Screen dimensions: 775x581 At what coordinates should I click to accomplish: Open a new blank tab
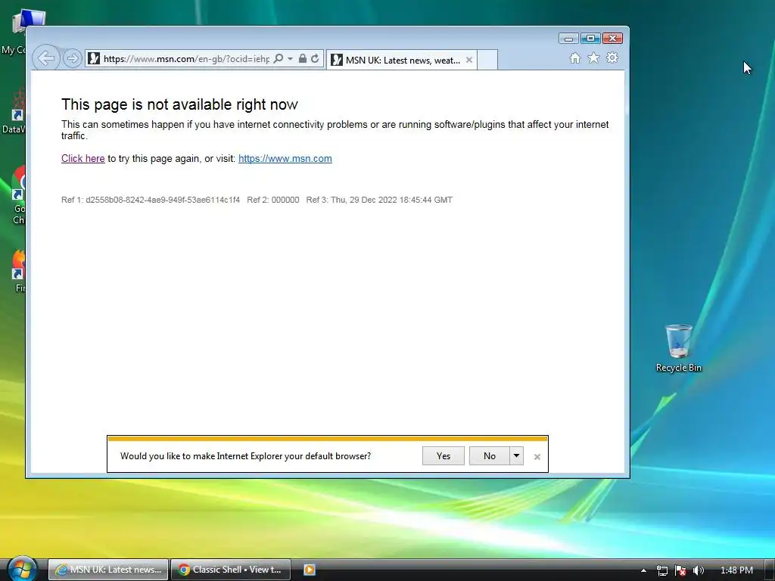[487, 60]
